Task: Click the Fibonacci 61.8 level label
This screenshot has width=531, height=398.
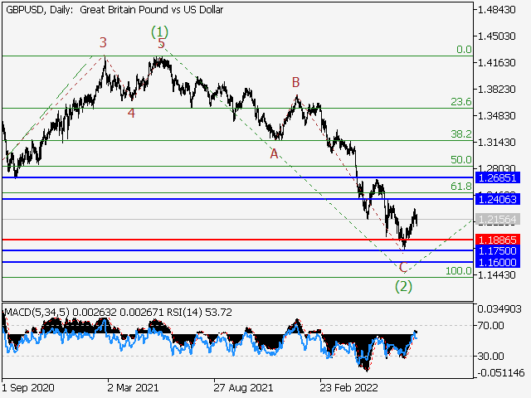Action: point(461,186)
